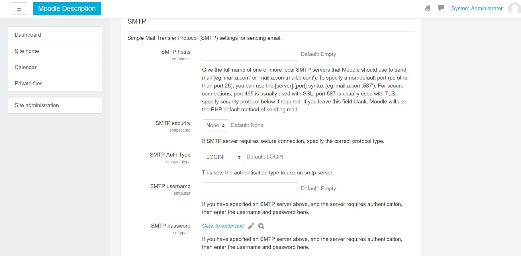Screen dimensions: 521x256
Task: Open Site home in the sidebar
Action: click(55, 51)
